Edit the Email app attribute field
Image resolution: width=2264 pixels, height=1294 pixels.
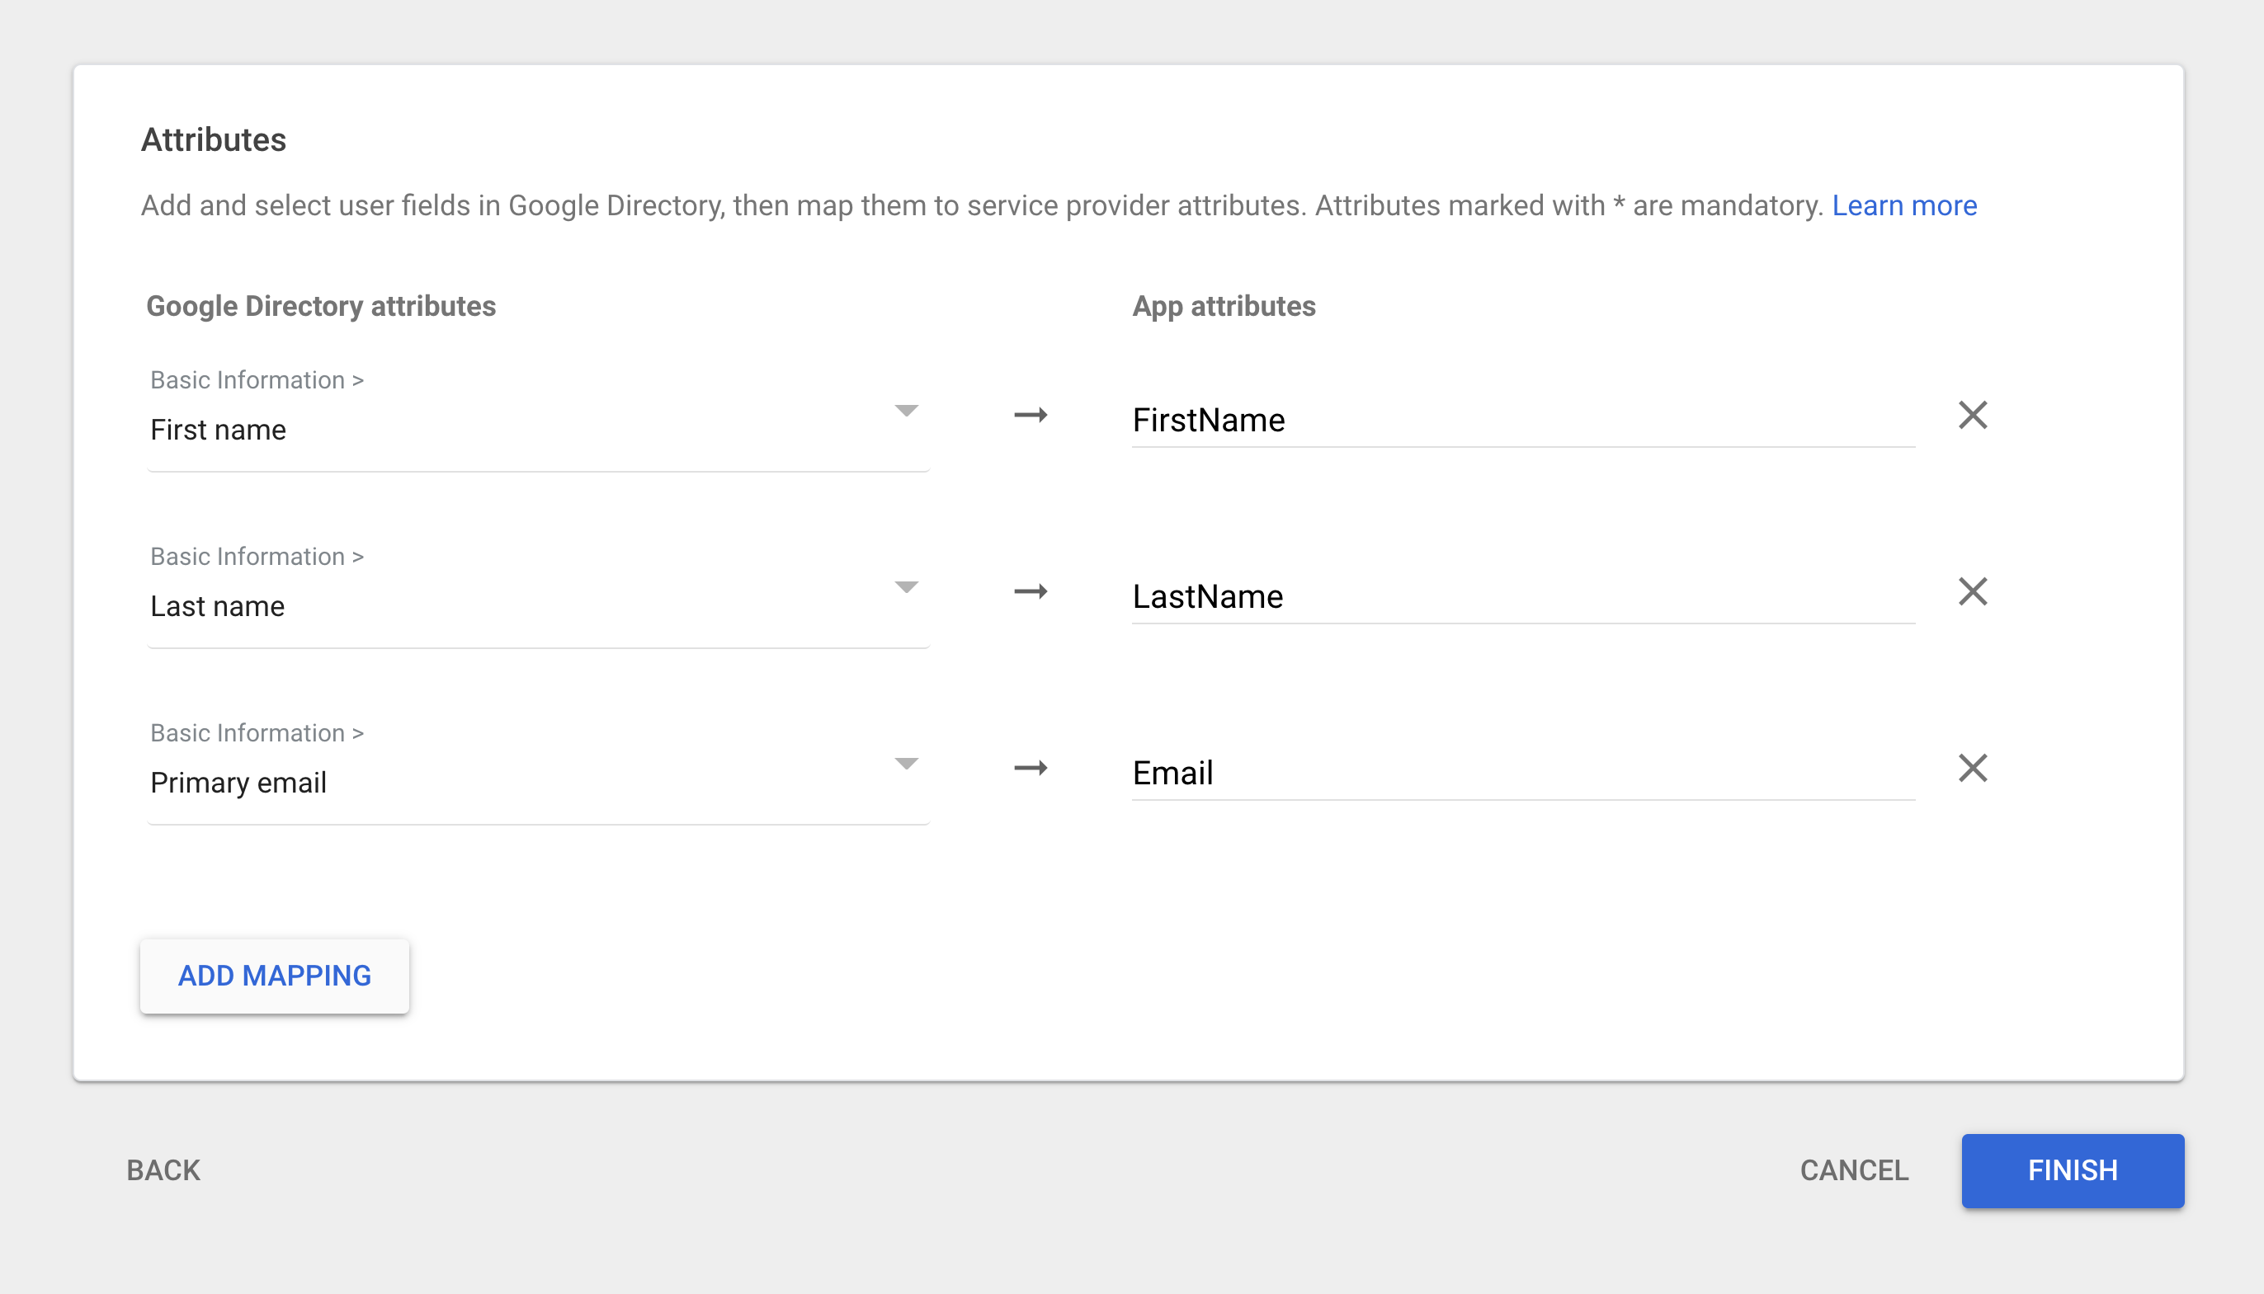(x=1521, y=774)
